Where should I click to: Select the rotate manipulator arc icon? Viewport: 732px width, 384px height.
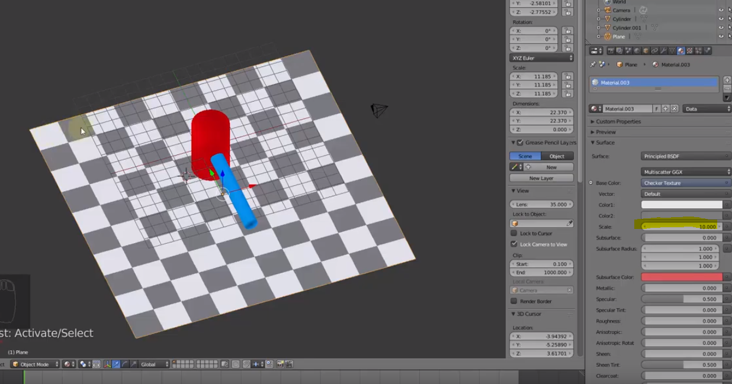124,364
